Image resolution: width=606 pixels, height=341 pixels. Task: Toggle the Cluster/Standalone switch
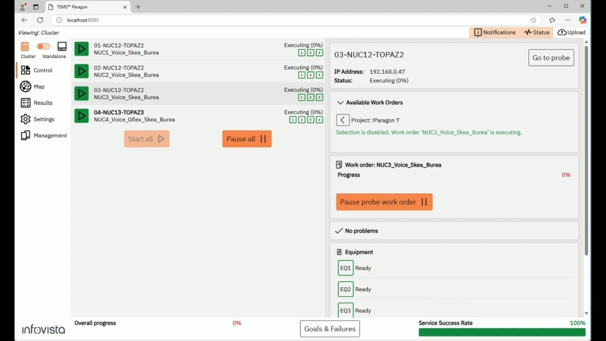44,46
